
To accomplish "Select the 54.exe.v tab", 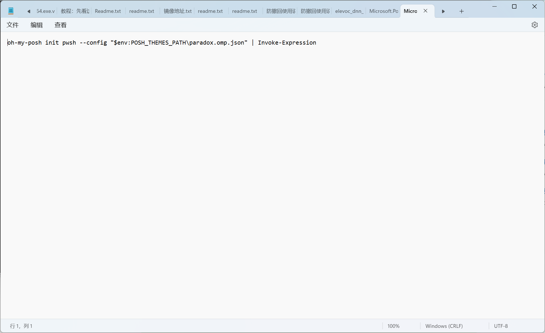I will click(x=45, y=11).
